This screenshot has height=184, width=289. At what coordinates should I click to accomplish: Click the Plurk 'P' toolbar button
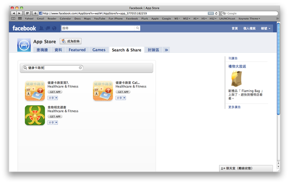click(27, 13)
